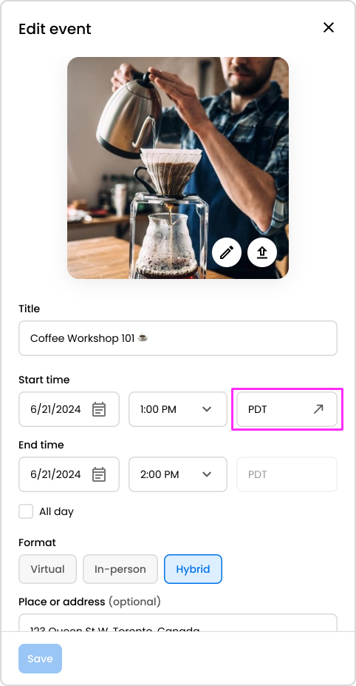Click the Place or address field

pos(178,623)
